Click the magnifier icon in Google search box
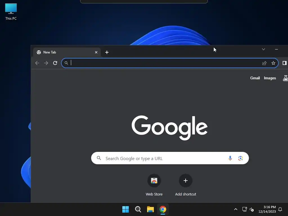This screenshot has height=216, width=288. point(99,158)
